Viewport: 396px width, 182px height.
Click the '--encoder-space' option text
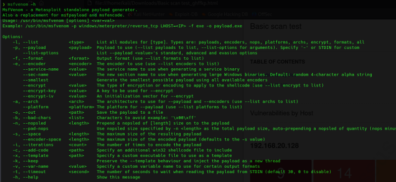click(42, 139)
